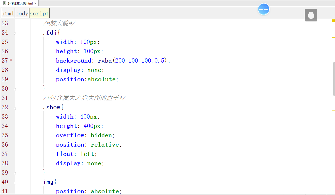The height and width of the screenshot is (195, 335).
Task: Click the html breadcrumb button
Action: click(x=8, y=13)
